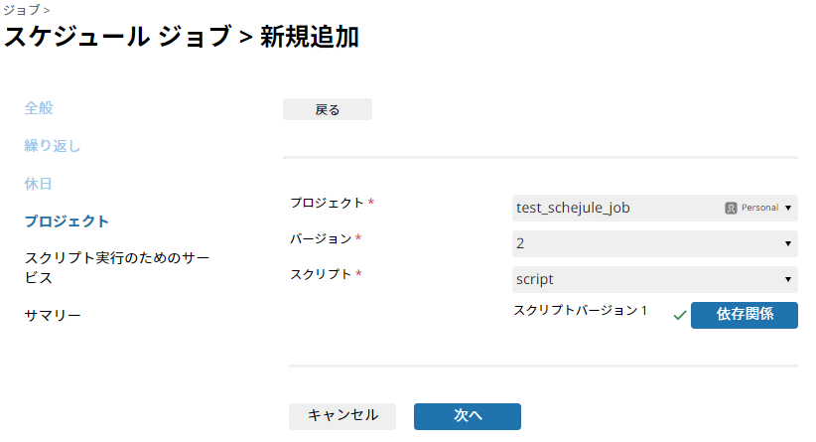Jump to the サマリー step
Screen dimensions: 816x442
[53, 316]
